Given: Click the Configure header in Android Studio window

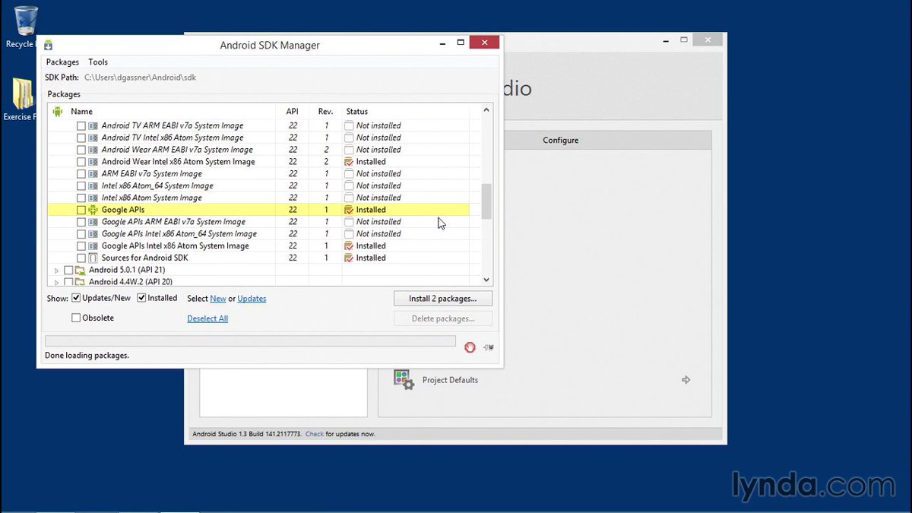Looking at the screenshot, I should [x=561, y=140].
